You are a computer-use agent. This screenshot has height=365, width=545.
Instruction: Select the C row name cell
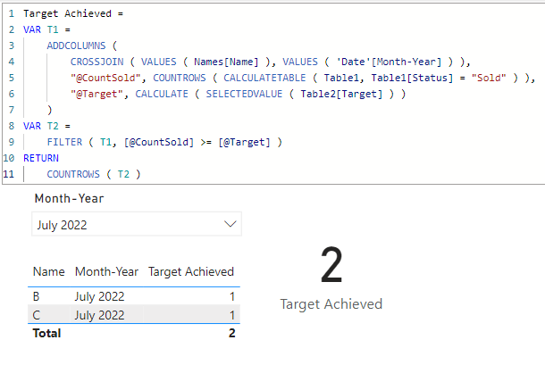pyautogui.click(x=37, y=315)
